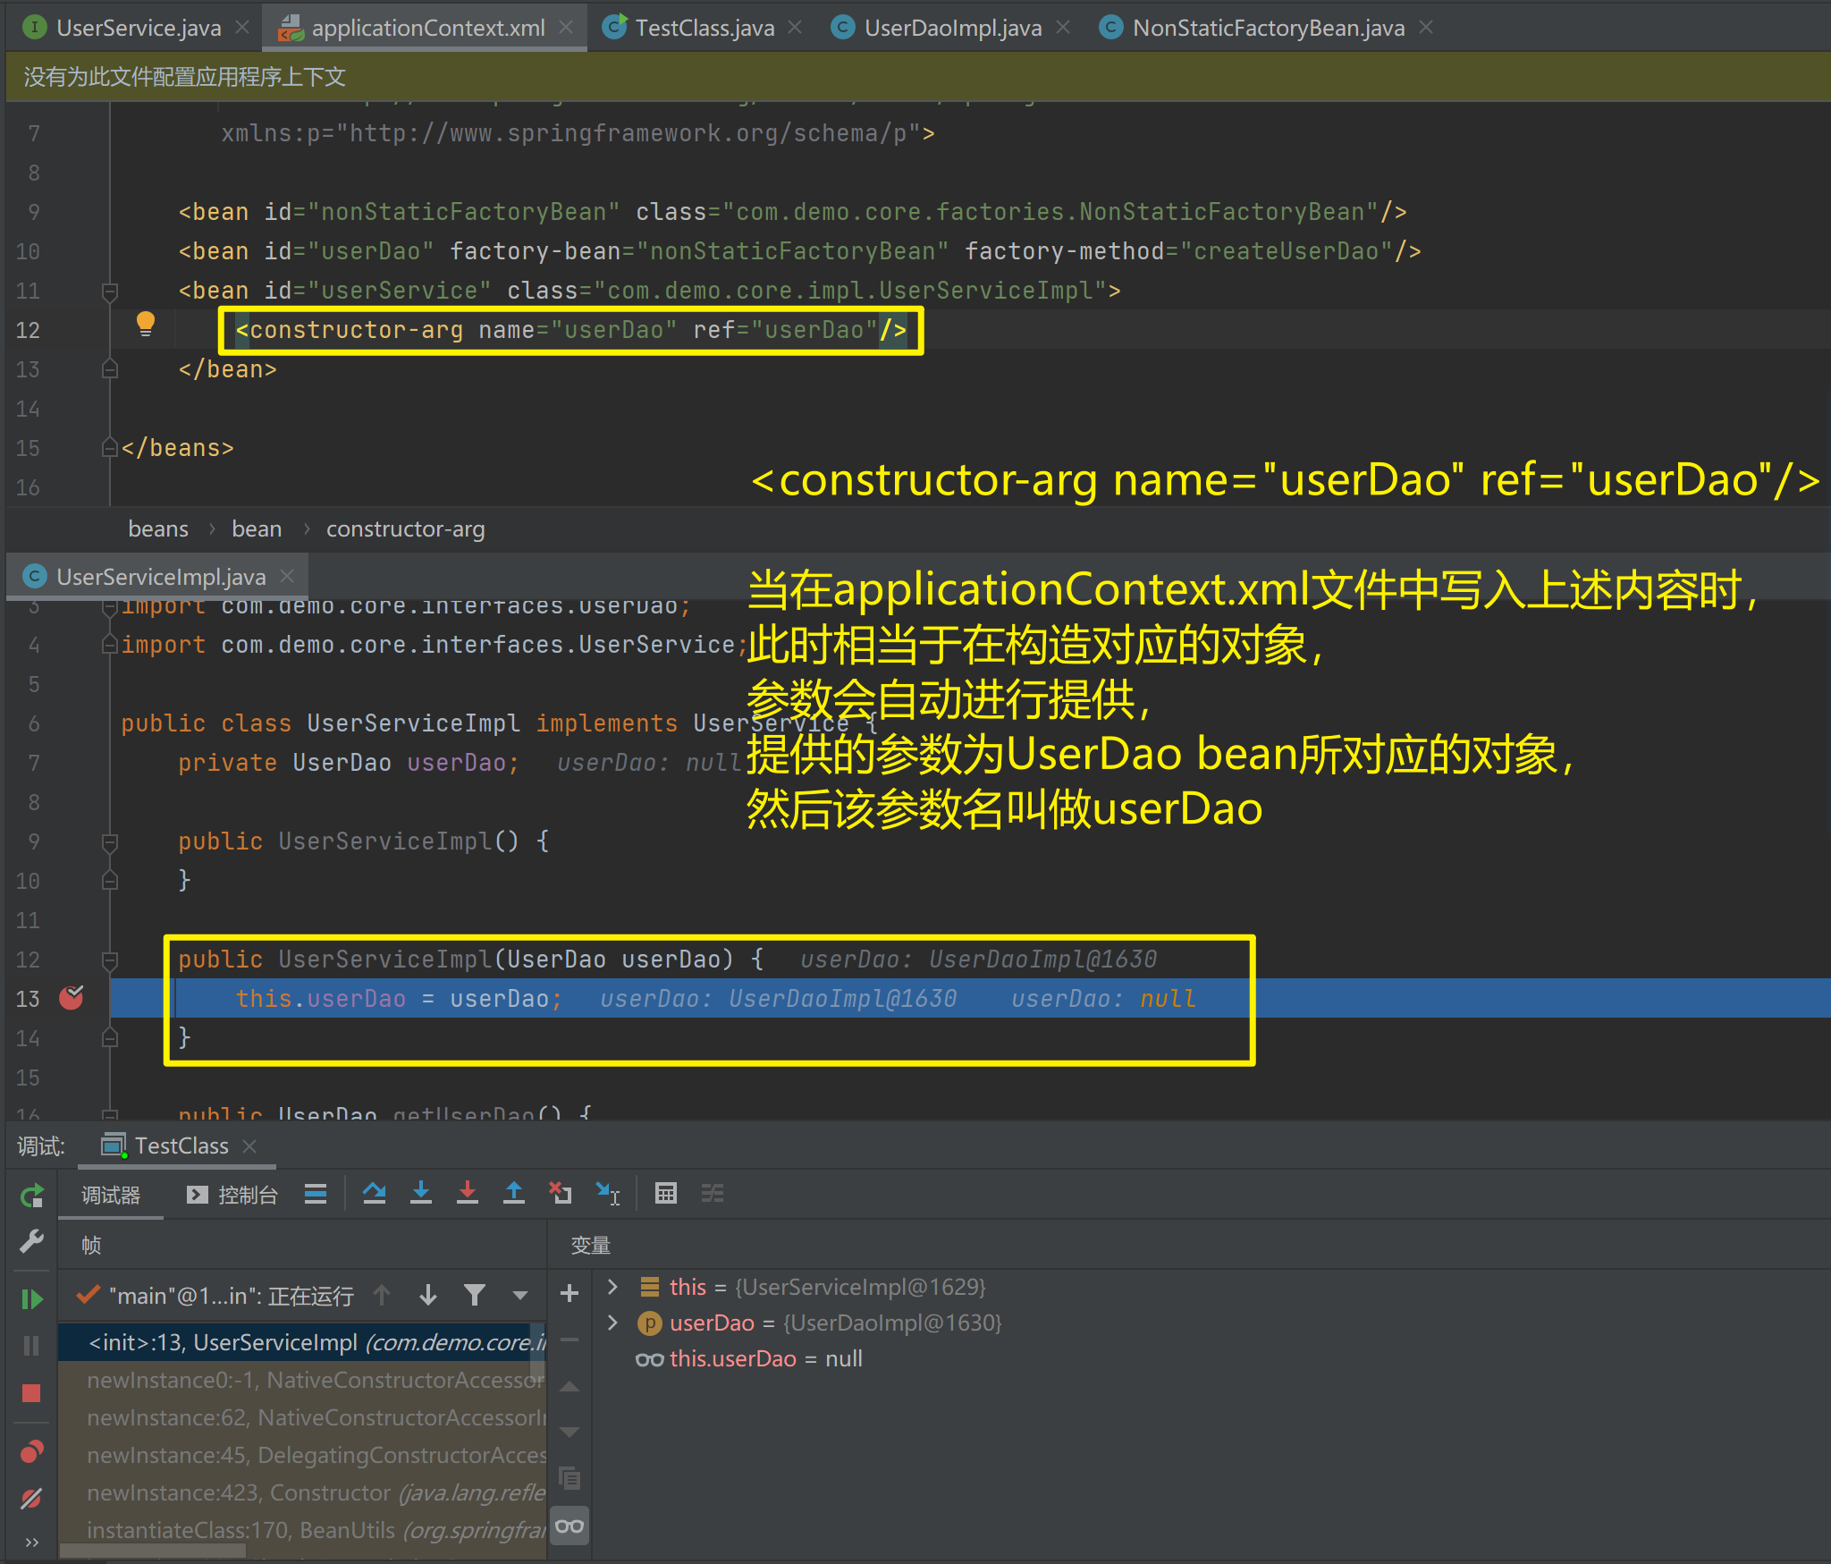Toggle the breakpoint on line 13
Viewport: 1831px width, 1564px height.
click(x=72, y=998)
